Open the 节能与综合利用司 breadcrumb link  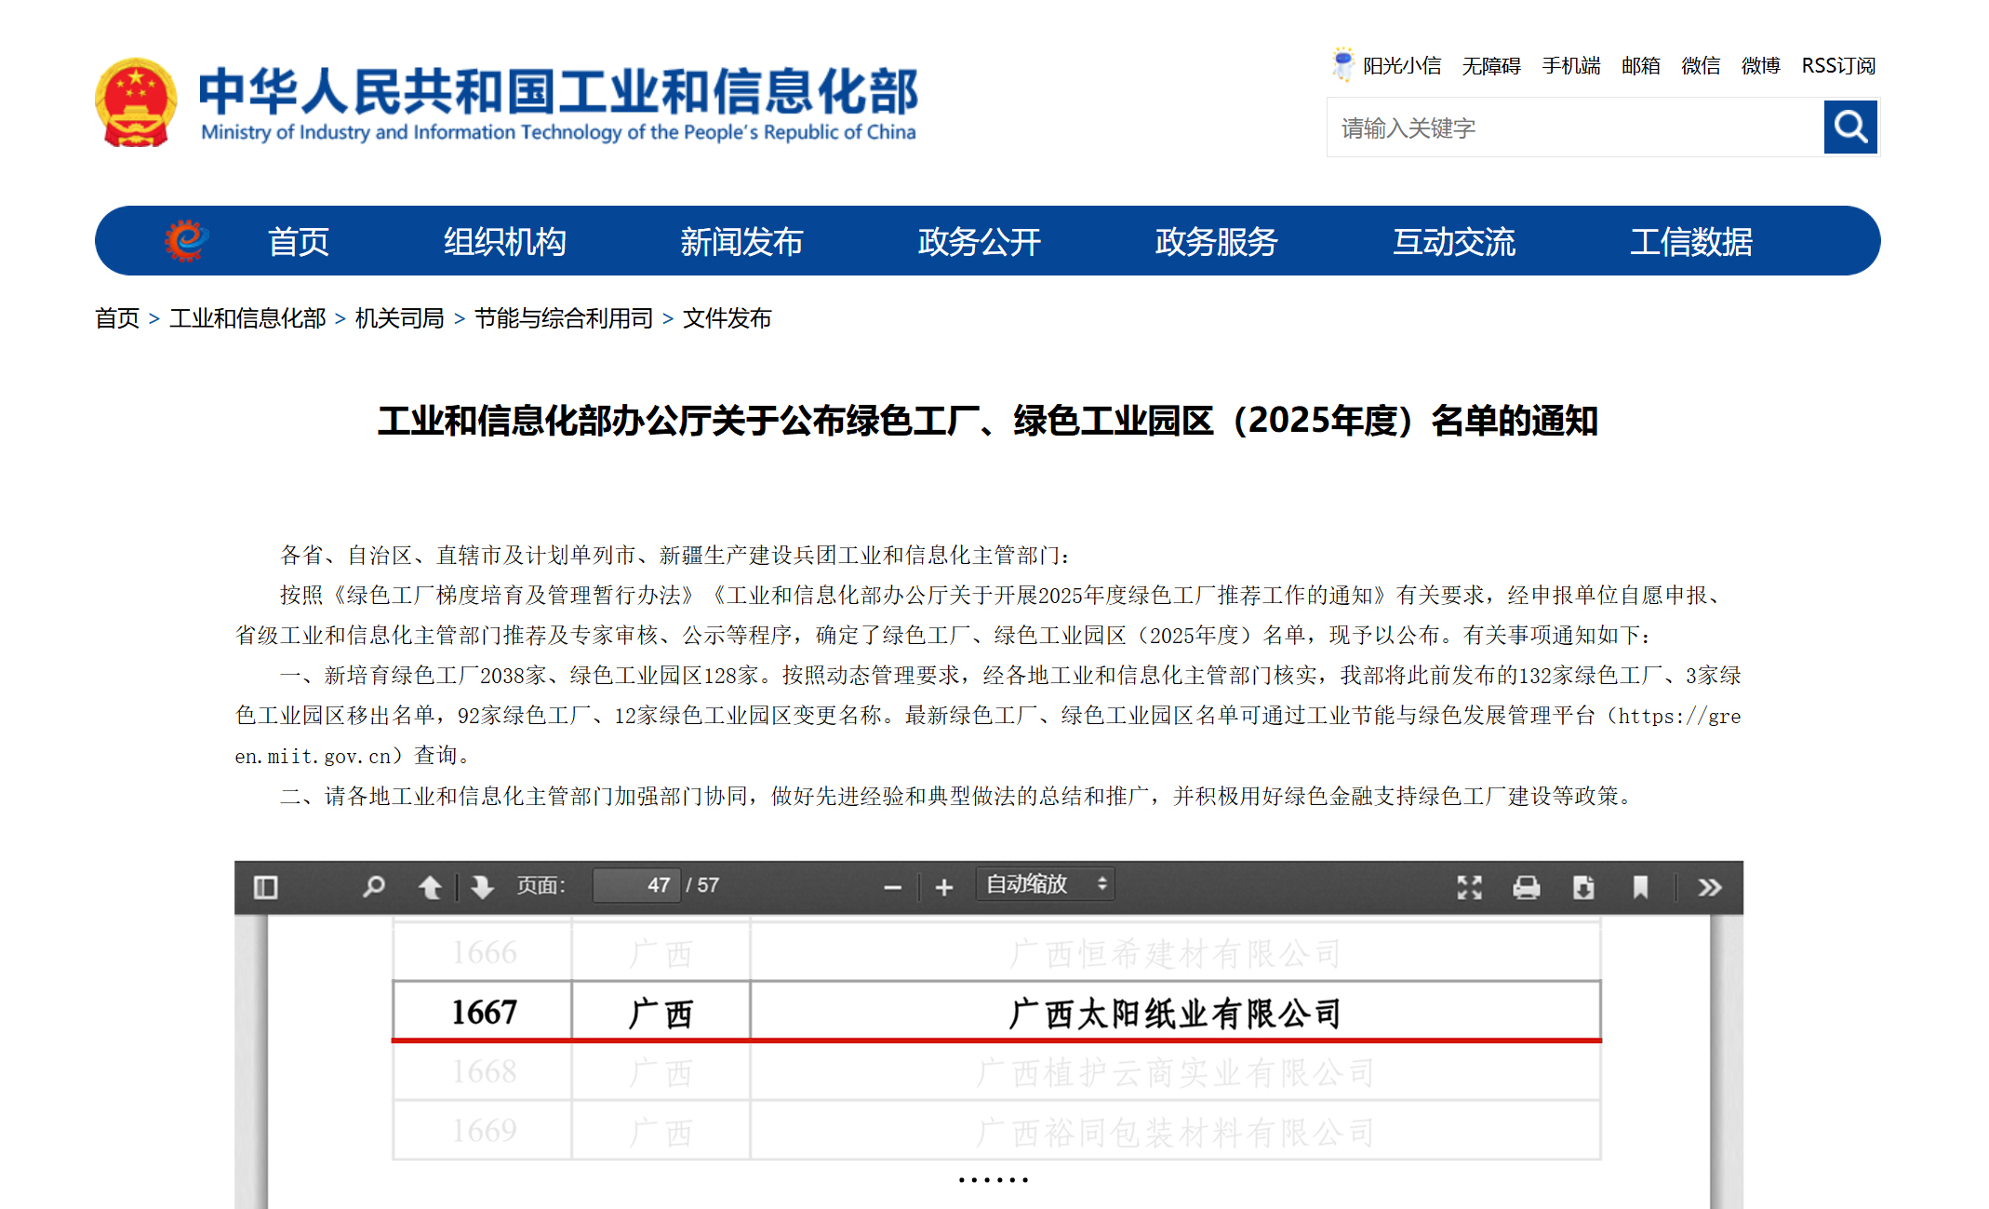(x=563, y=318)
